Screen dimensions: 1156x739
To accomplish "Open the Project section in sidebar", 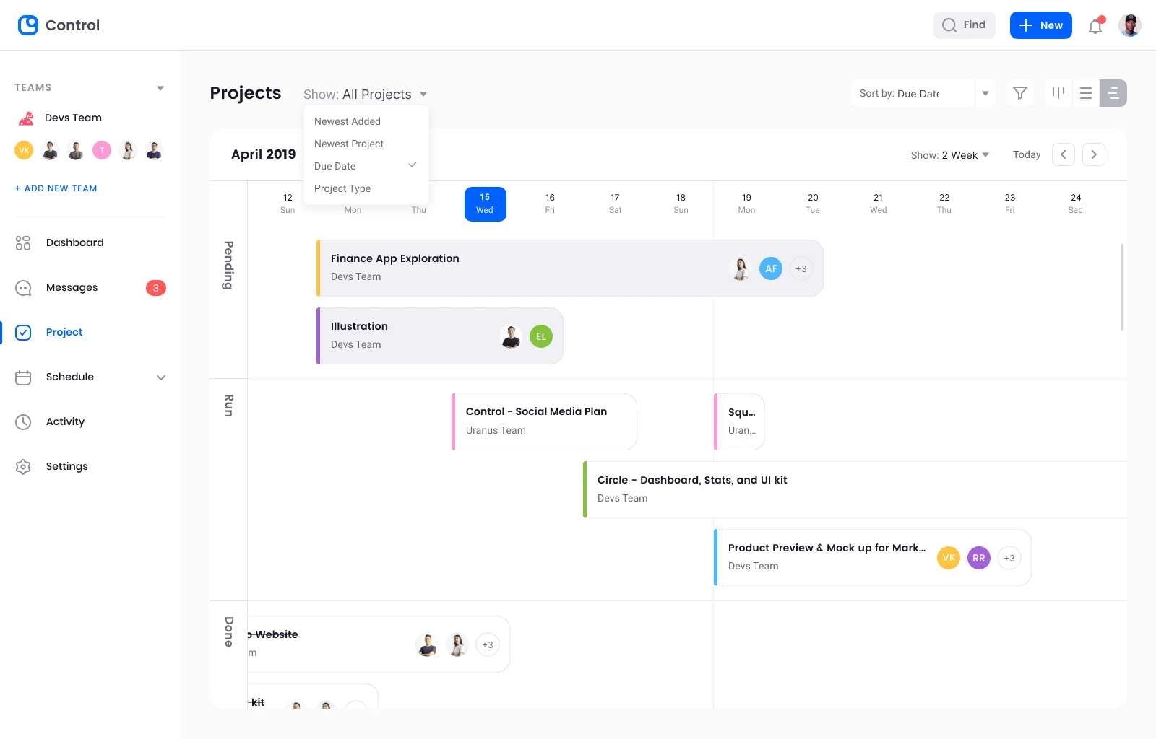I will [x=64, y=332].
